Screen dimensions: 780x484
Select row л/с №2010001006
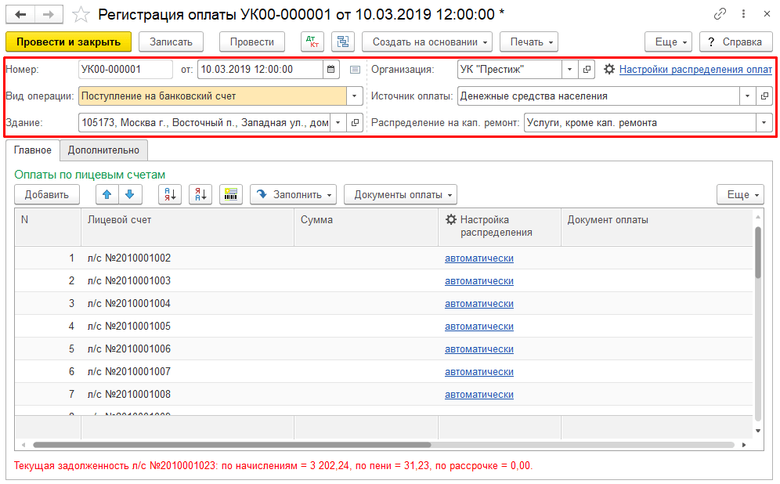pos(384,349)
